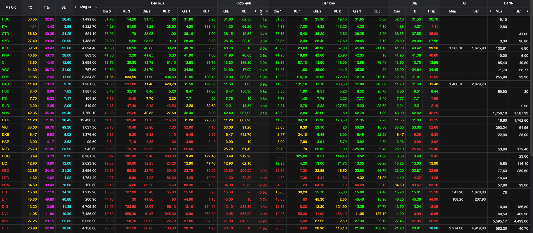Sort by Mã CK column header
Screen dimensions: 533x233
pos(11,7)
